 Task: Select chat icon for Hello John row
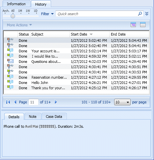click(x=10, y=82)
